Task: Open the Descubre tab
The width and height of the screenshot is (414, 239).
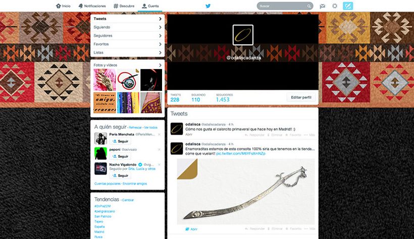Action: point(124,6)
